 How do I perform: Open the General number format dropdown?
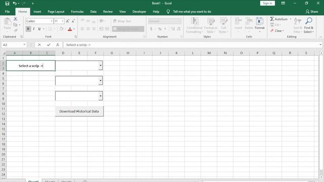pos(179,21)
